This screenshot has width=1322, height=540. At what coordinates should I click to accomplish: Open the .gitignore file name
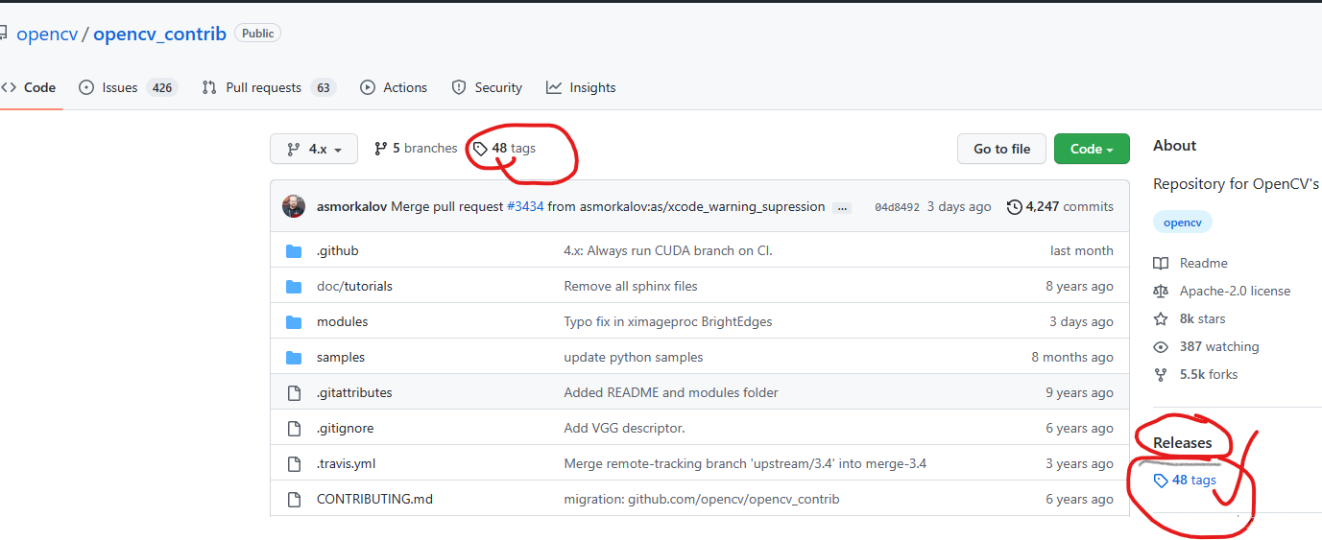click(x=346, y=429)
